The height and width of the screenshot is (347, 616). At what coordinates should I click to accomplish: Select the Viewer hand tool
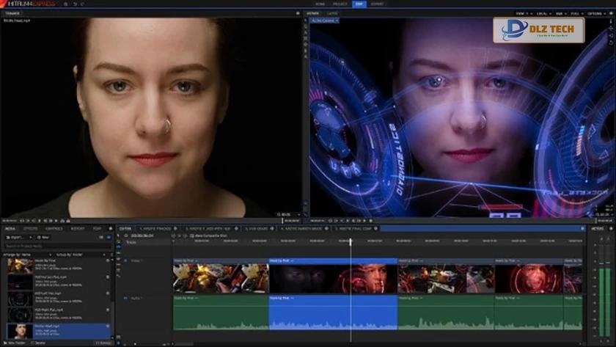point(306,26)
